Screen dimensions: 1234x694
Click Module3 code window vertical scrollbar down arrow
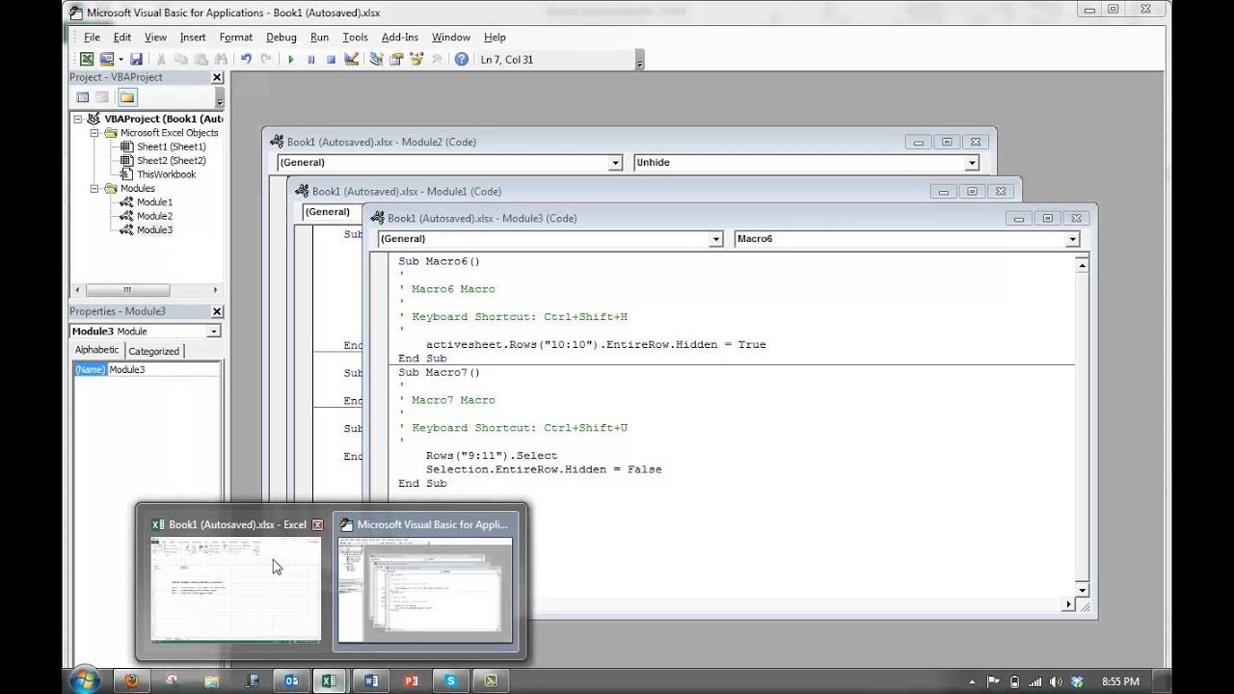tap(1082, 590)
